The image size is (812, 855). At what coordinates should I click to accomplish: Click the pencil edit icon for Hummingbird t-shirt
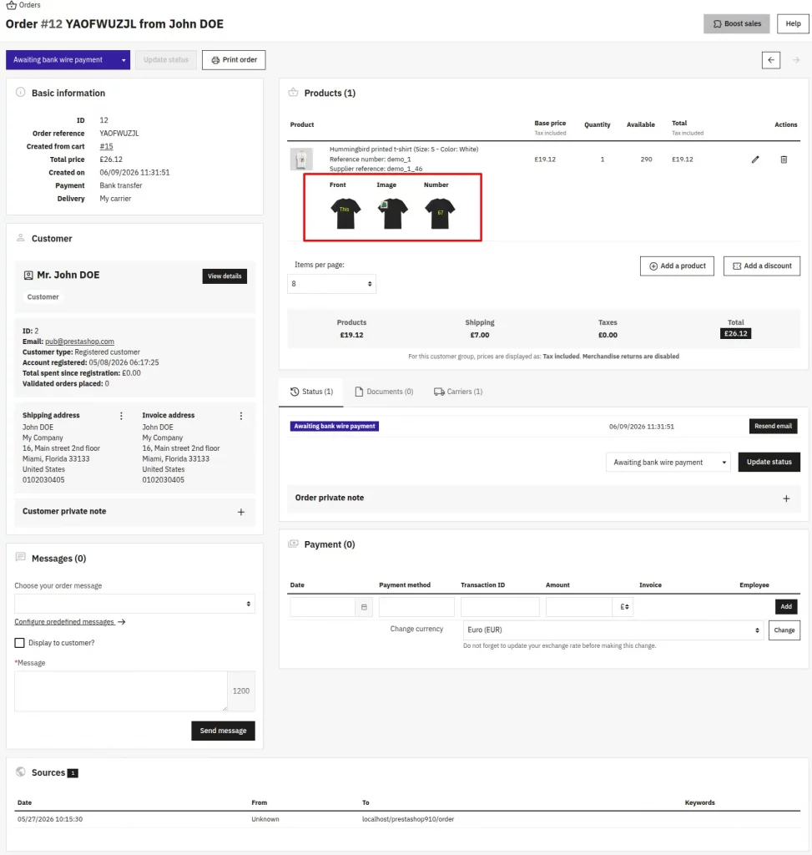[754, 159]
